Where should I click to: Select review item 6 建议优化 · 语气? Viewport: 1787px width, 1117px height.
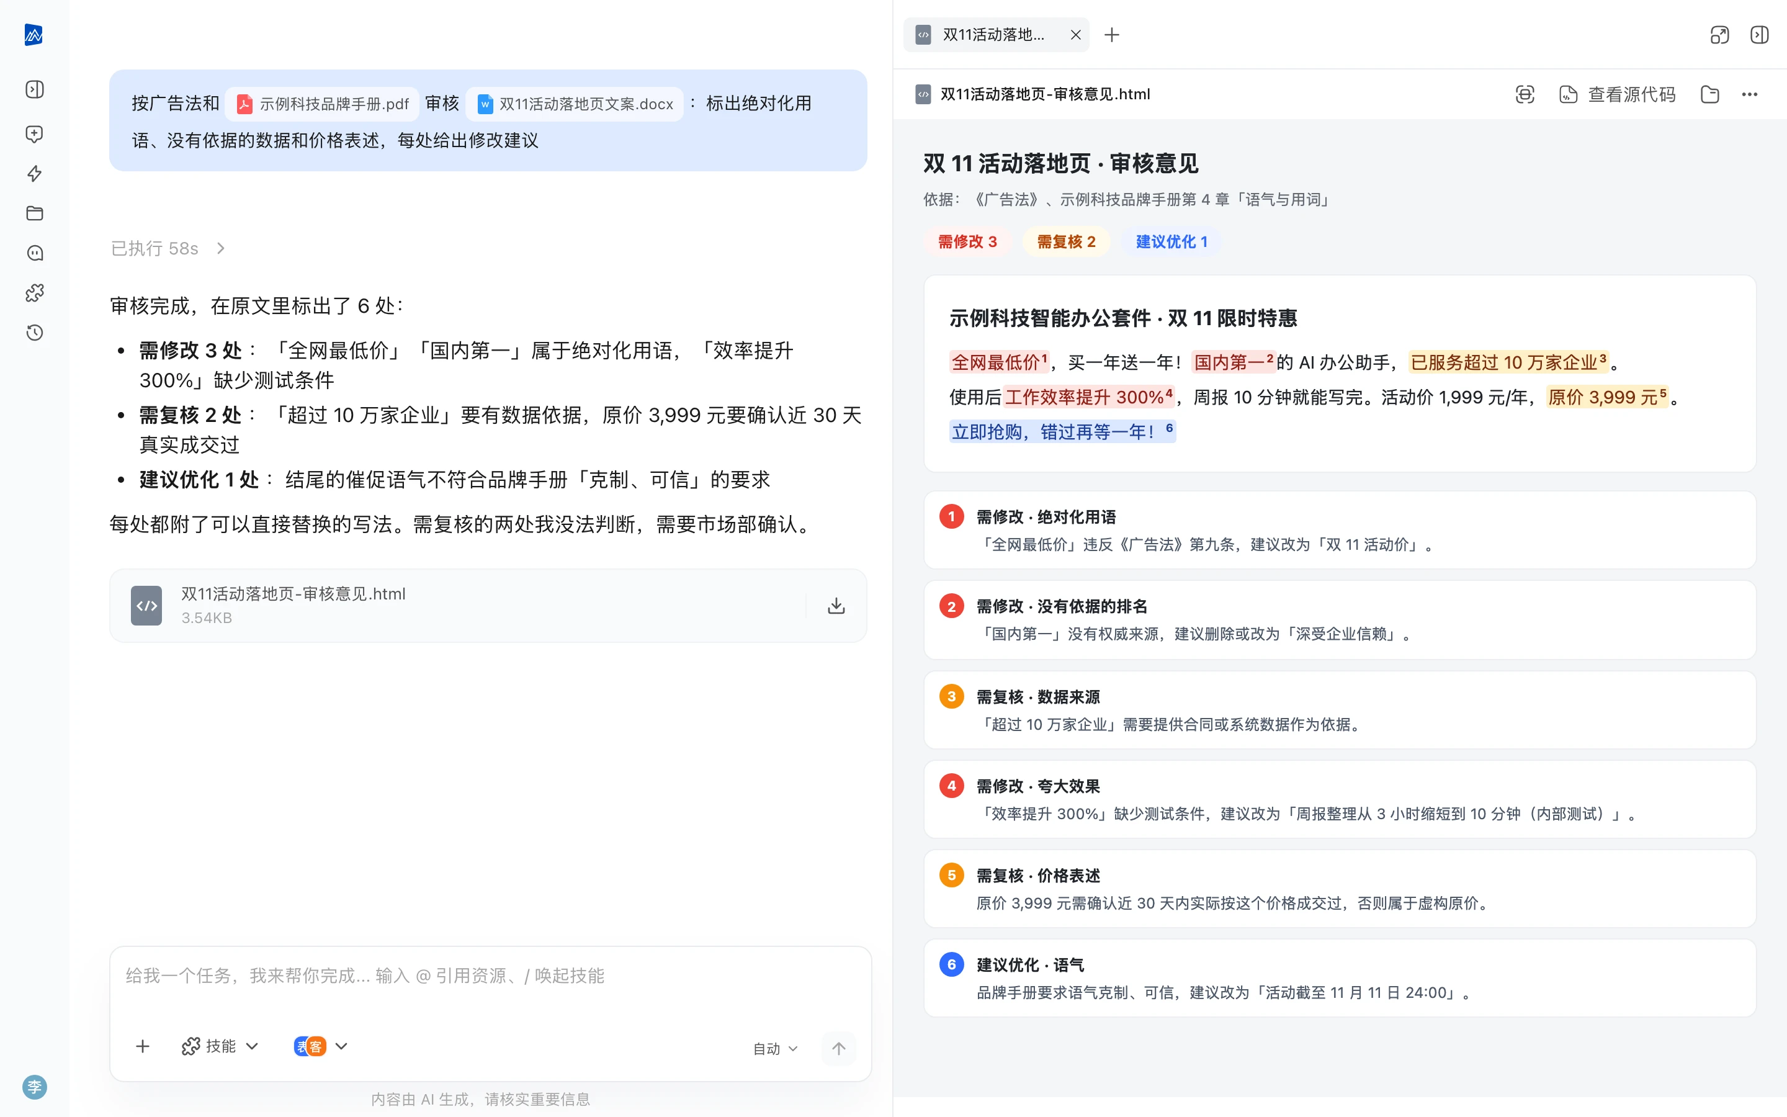[1340, 978]
